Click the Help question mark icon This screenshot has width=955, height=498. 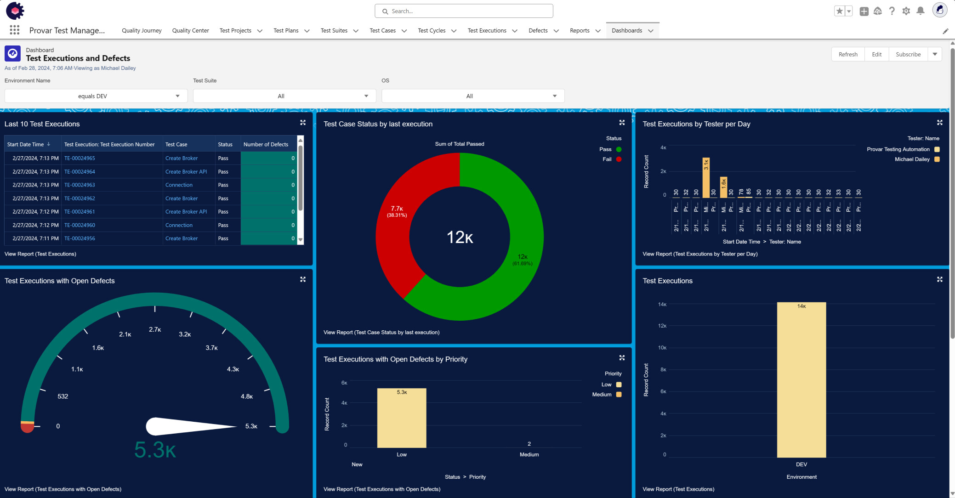point(892,11)
